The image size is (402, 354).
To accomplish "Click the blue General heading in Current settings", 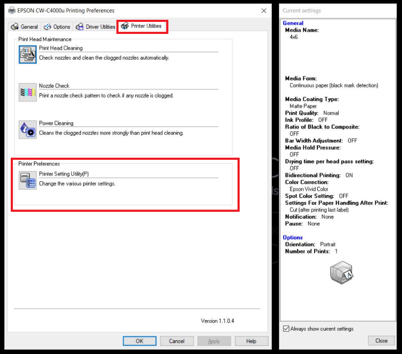I will click(x=293, y=23).
